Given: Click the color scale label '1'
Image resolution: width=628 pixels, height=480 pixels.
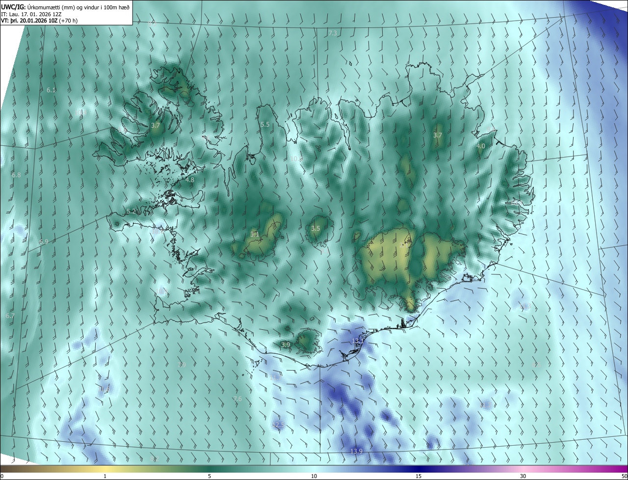Looking at the screenshot, I should pyautogui.click(x=105, y=477).
